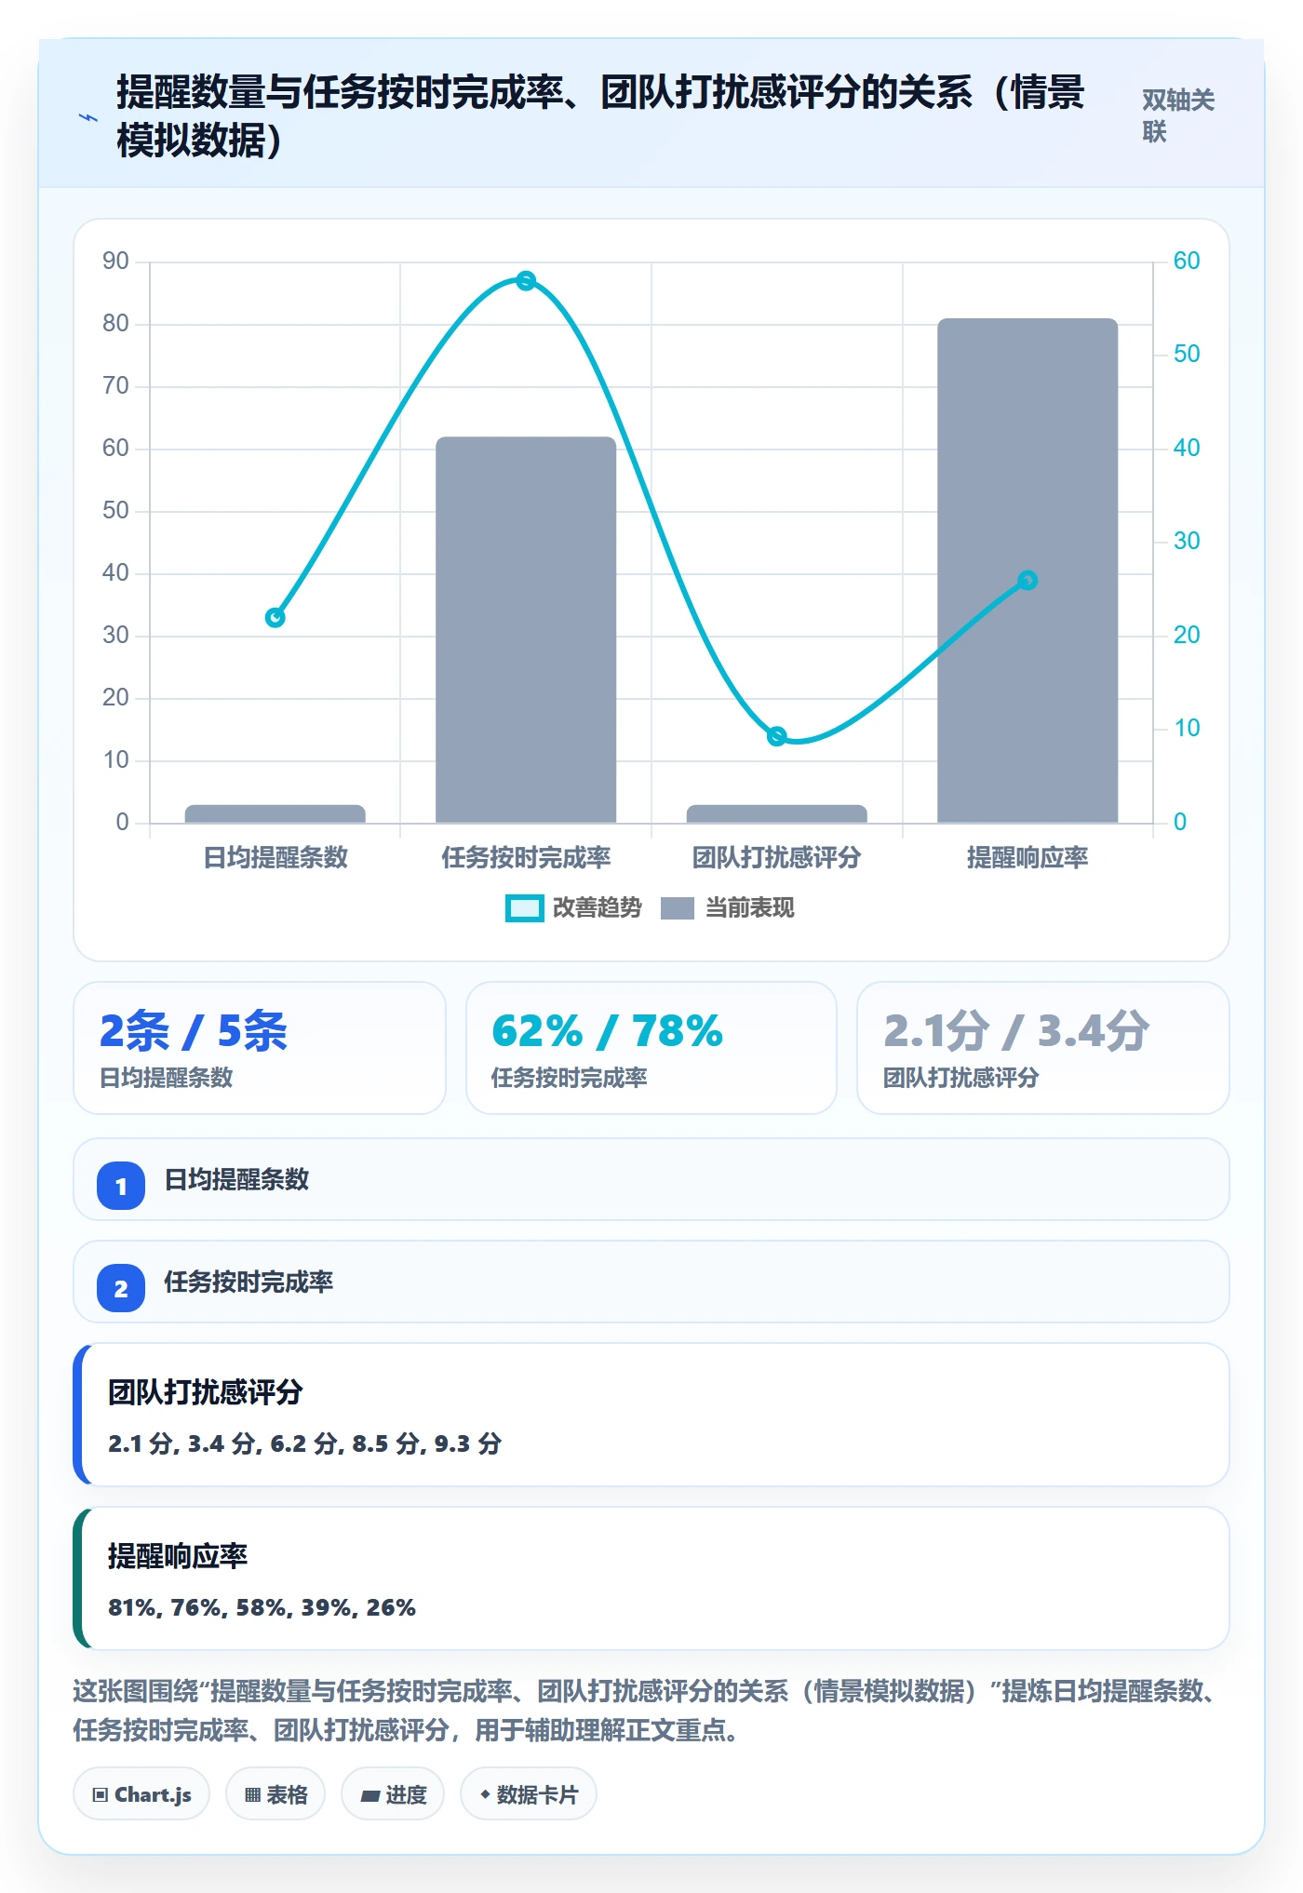Click the tall 提醒响应率 bar

(x=1028, y=571)
